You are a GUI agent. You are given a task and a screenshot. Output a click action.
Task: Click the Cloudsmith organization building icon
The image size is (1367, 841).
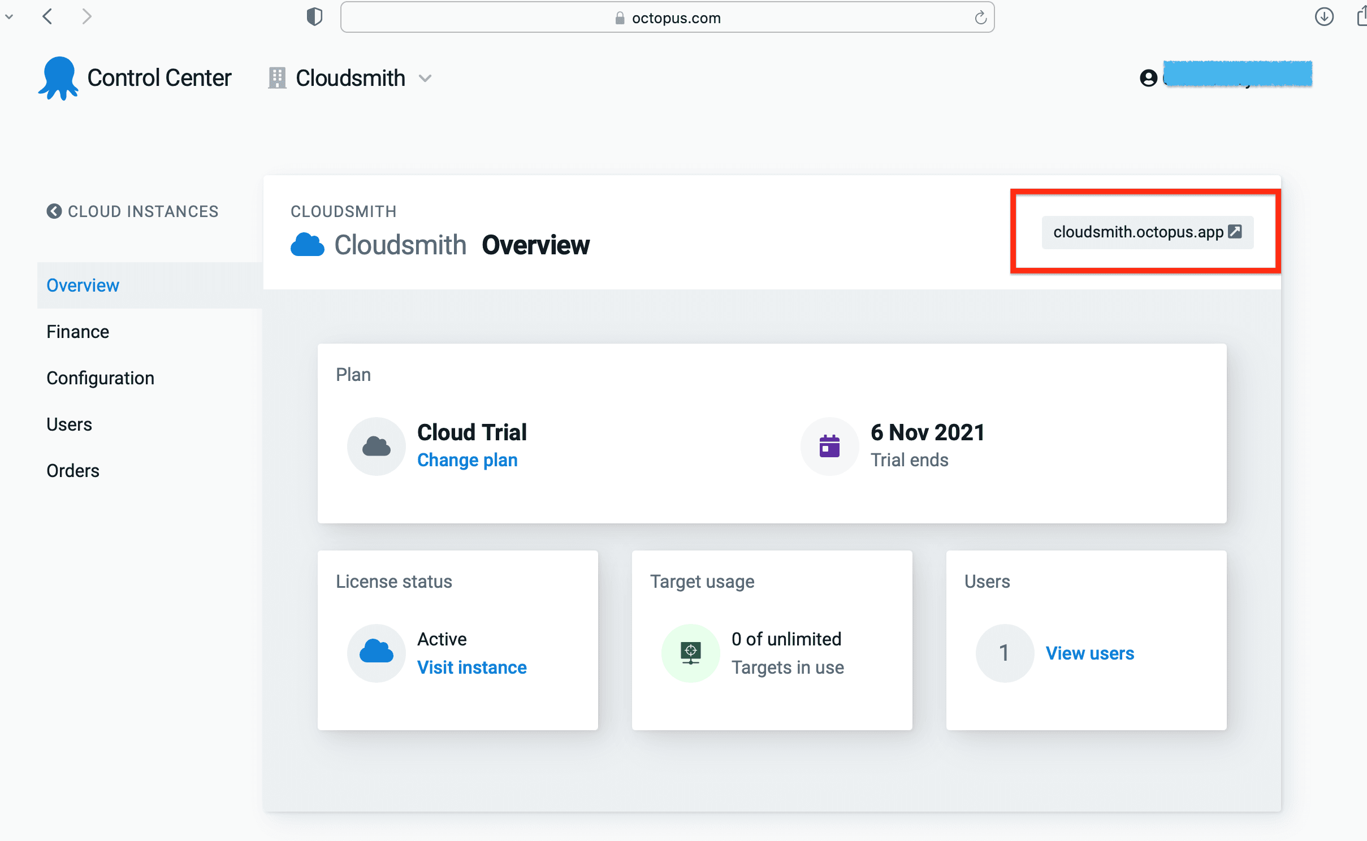tap(277, 78)
